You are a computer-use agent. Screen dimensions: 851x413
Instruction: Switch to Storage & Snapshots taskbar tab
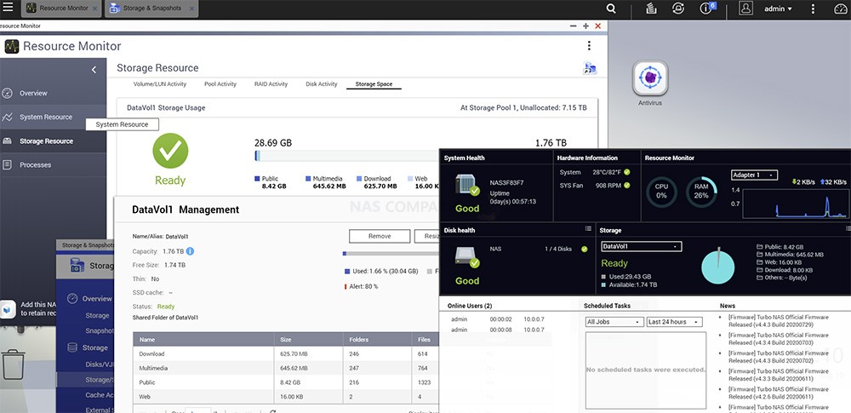coord(151,9)
